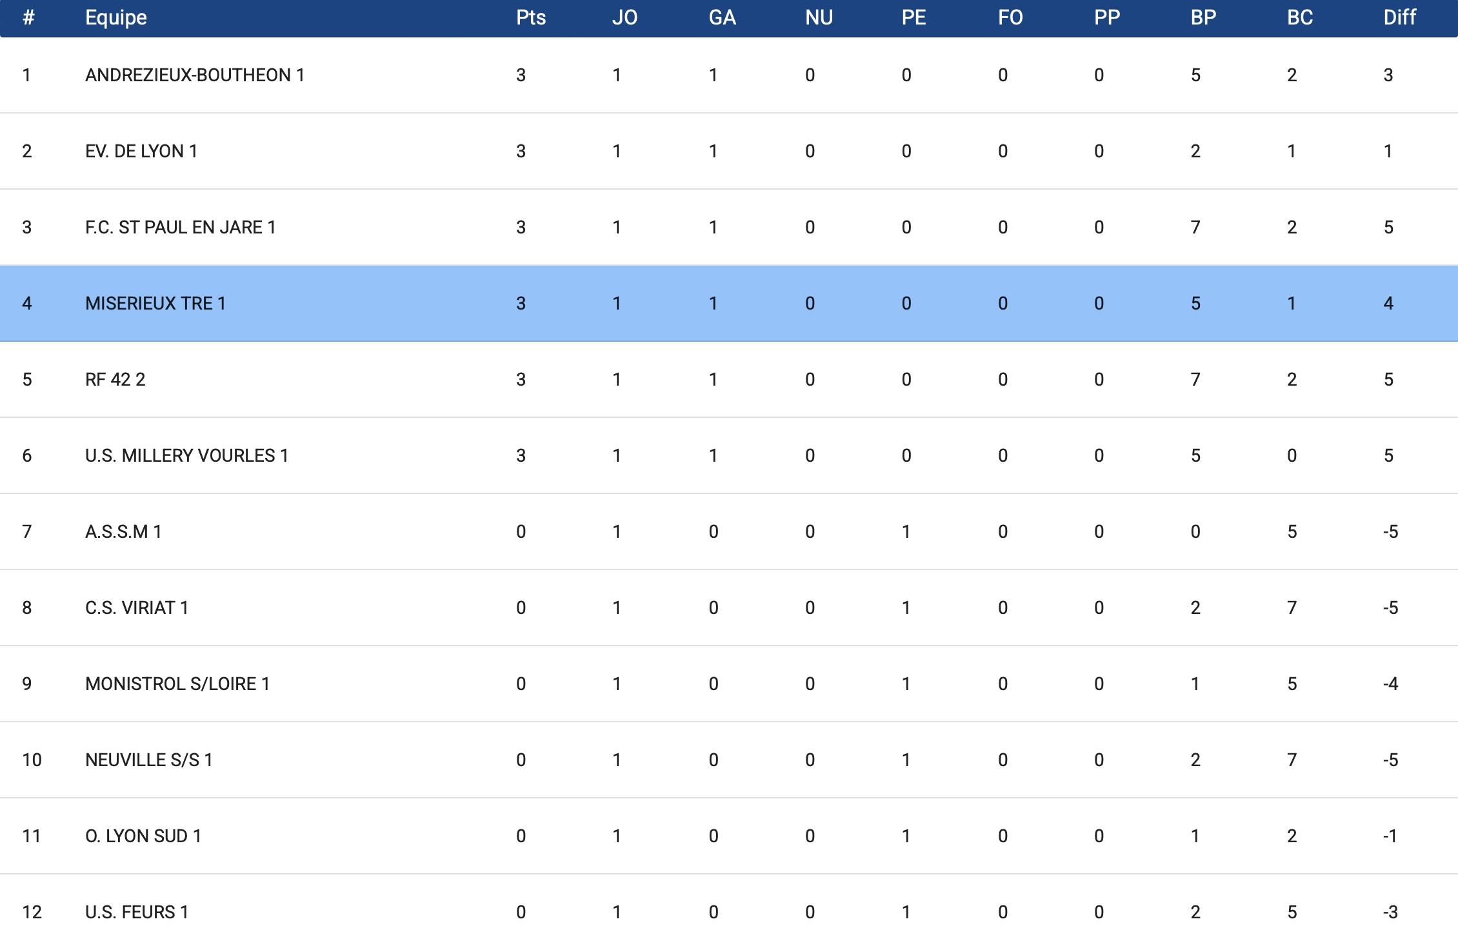Select the BP column header

click(1203, 17)
